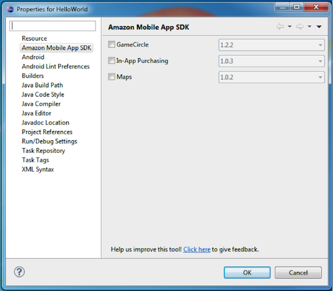The width and height of the screenshot is (333, 291).
Task: Select Java Build Path category
Action: (43, 85)
